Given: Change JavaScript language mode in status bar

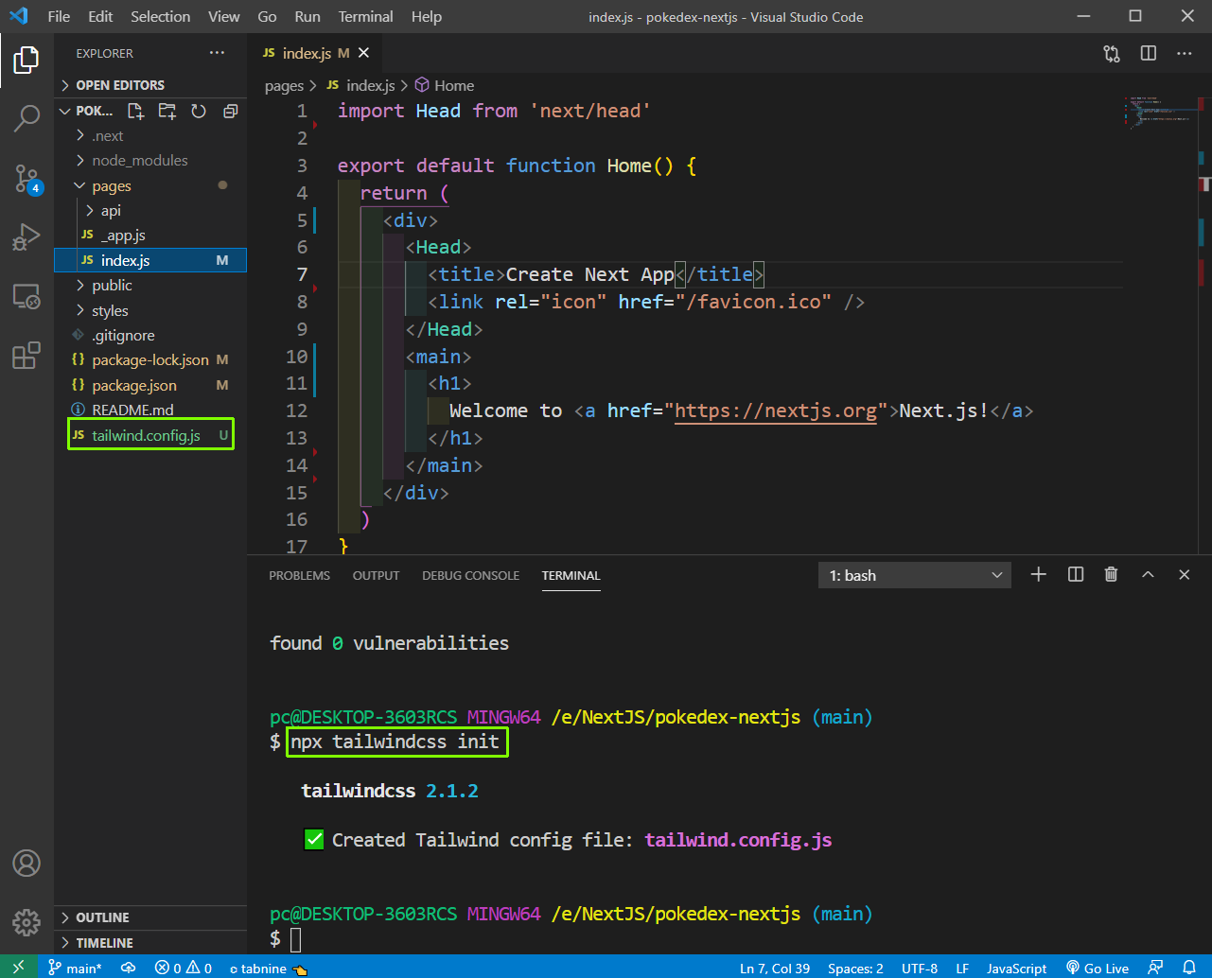Looking at the screenshot, I should pyautogui.click(x=1017, y=968).
